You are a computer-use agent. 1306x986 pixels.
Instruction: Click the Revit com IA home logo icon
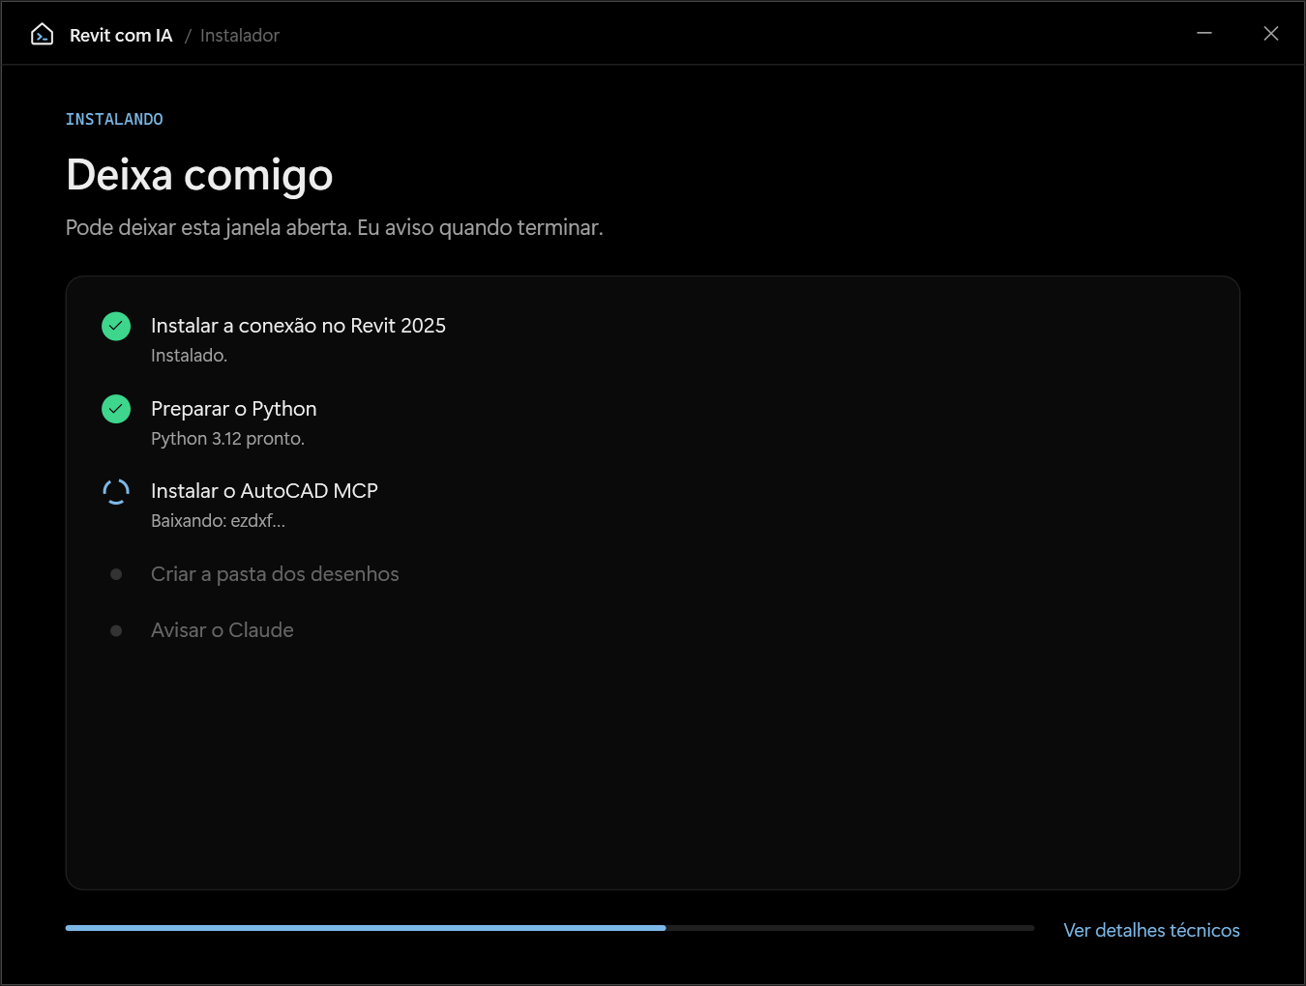42,35
